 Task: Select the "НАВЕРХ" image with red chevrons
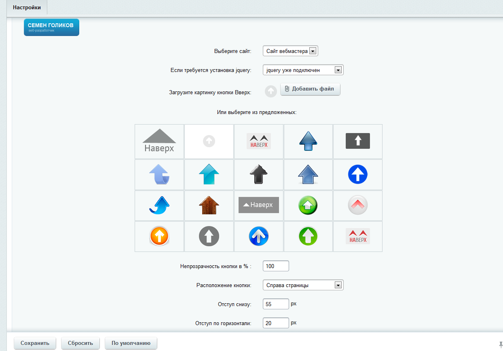(x=357, y=236)
